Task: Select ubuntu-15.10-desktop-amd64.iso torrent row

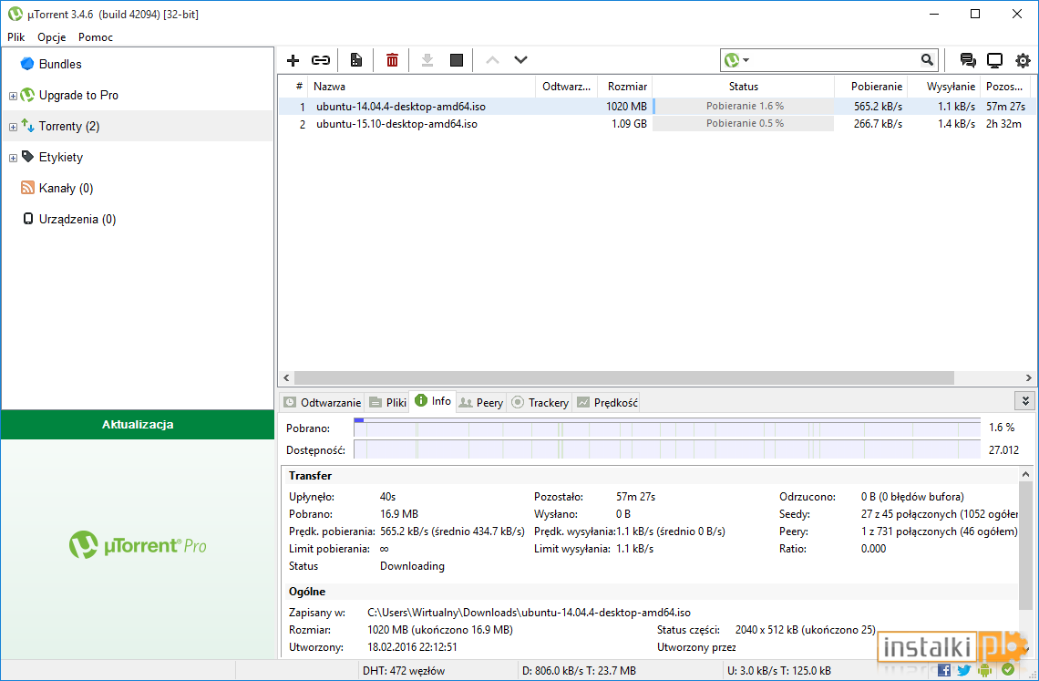Action: tap(656, 123)
